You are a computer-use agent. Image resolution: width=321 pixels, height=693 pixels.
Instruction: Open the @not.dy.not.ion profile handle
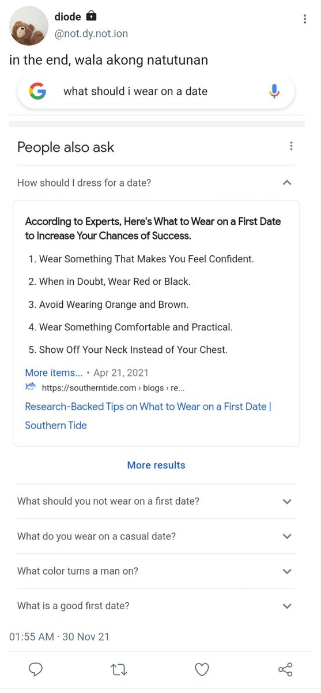click(91, 33)
